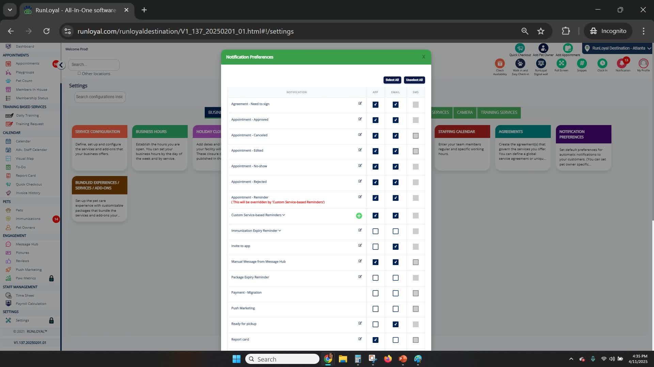Screen dimensions: 654x367
Task: Open the Check Availability icon
Action: point(500,64)
